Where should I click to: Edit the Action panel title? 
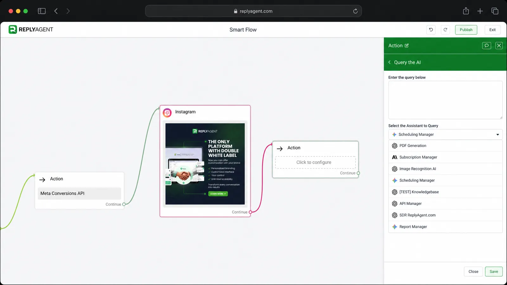pos(407,46)
